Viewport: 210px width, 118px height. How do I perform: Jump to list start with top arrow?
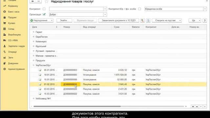click(x=193, y=107)
